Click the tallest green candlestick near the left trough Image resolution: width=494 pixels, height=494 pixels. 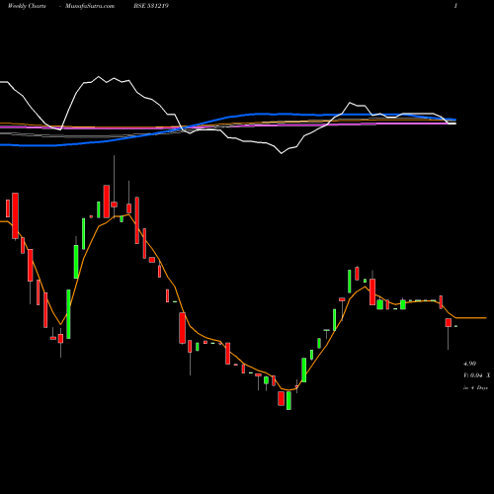click(68, 314)
